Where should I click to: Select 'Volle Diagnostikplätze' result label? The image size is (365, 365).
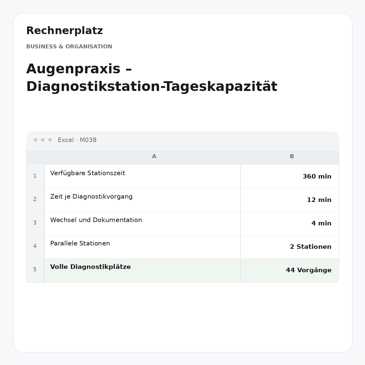(x=142, y=270)
